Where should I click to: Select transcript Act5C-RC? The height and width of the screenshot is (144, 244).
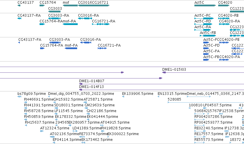pyautogui.click(x=204, y=18)
